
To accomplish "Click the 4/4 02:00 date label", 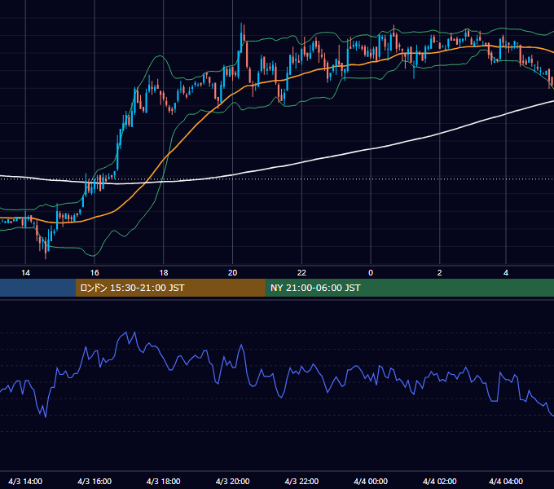I will point(439,481).
